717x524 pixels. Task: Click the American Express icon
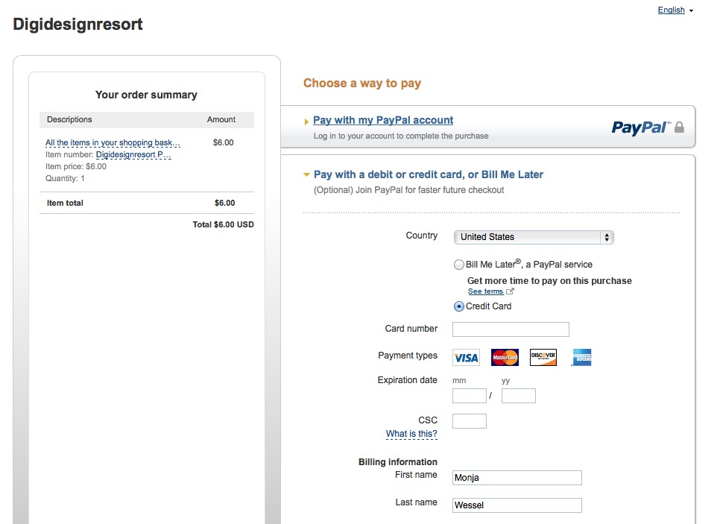click(581, 358)
